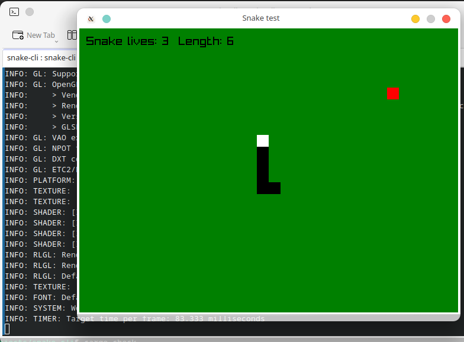464x342 pixels.
Task: Click the red food square in the game
Action: (x=393, y=93)
